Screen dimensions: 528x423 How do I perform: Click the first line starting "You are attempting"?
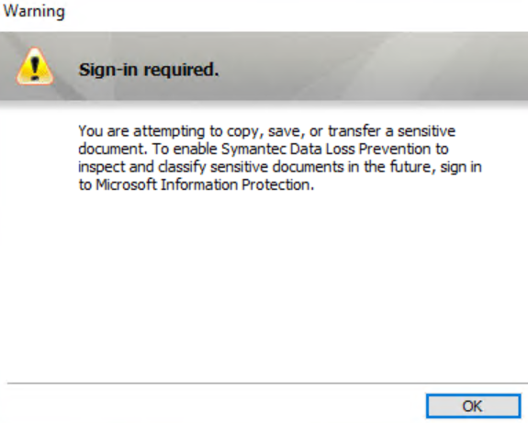pyautogui.click(x=266, y=131)
